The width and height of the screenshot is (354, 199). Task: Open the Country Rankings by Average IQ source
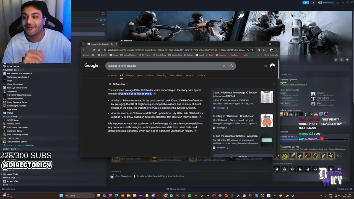click(x=235, y=94)
